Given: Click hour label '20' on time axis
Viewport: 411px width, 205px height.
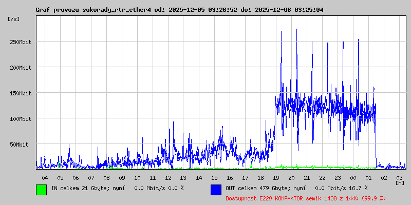Looking at the screenshot, I should click(291, 178).
